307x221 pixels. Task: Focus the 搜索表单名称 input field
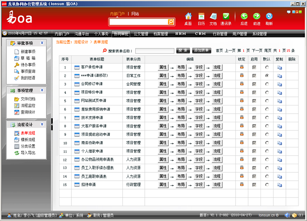point(155,51)
